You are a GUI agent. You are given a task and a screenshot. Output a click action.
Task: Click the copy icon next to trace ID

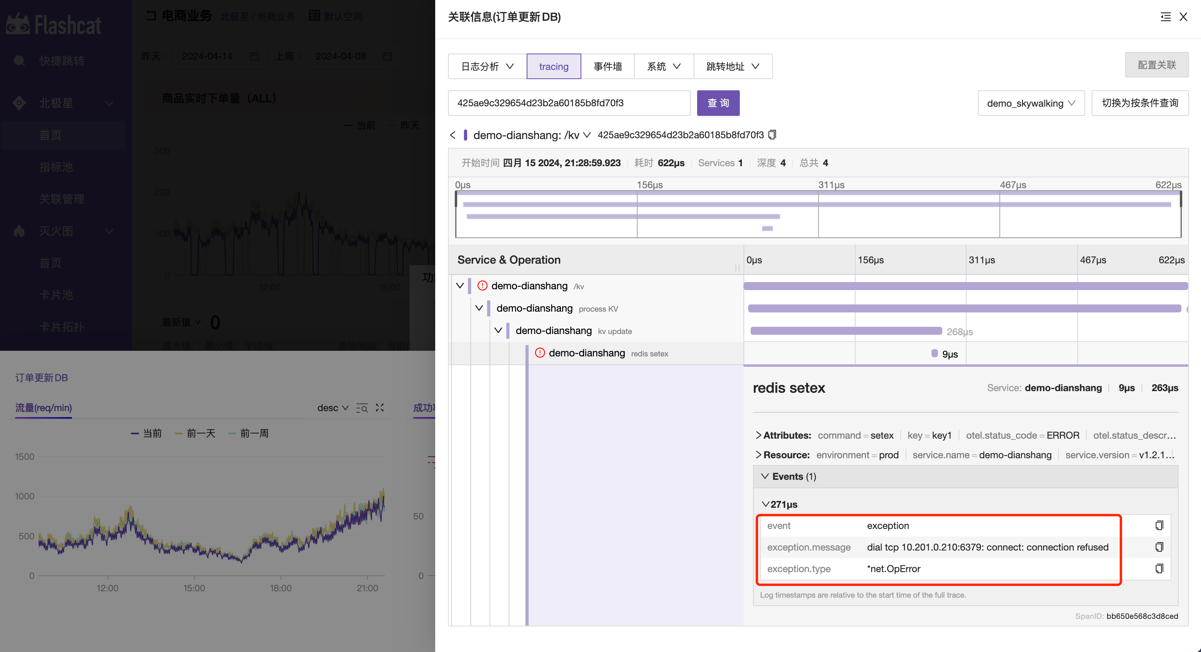(772, 135)
